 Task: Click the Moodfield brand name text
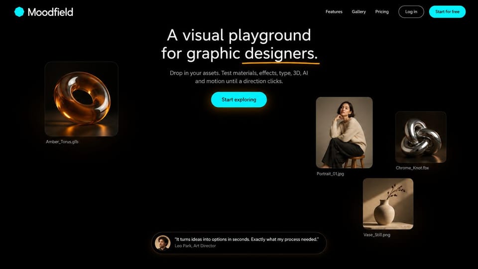point(50,12)
